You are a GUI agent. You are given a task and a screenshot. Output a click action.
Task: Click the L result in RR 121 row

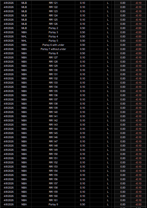coord(108,3)
